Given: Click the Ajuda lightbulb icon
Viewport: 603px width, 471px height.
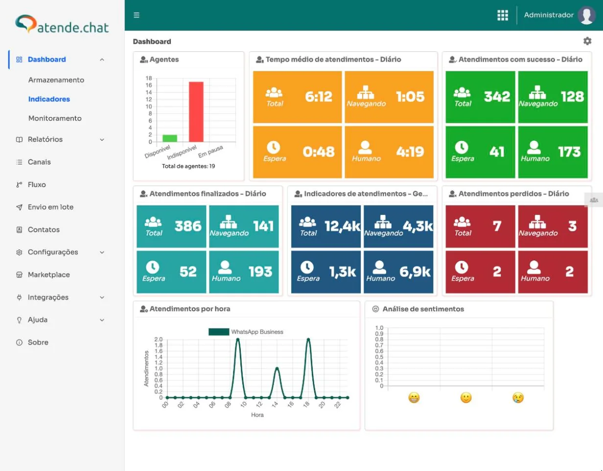Looking at the screenshot, I should tap(19, 320).
